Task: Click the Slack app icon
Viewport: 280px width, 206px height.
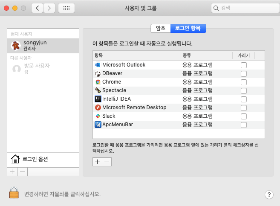Action: click(98, 116)
